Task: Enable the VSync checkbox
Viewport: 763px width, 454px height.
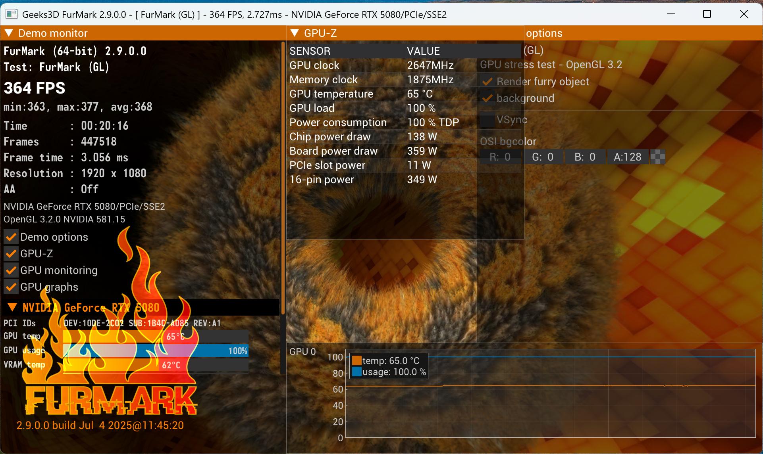Action: (x=487, y=120)
